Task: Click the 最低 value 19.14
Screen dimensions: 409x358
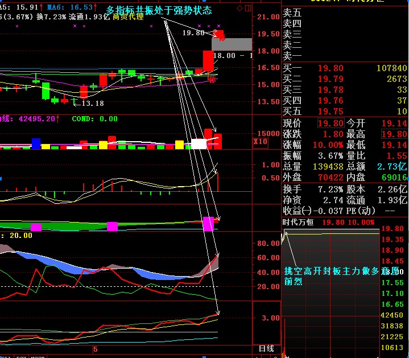Action: pyautogui.click(x=394, y=145)
